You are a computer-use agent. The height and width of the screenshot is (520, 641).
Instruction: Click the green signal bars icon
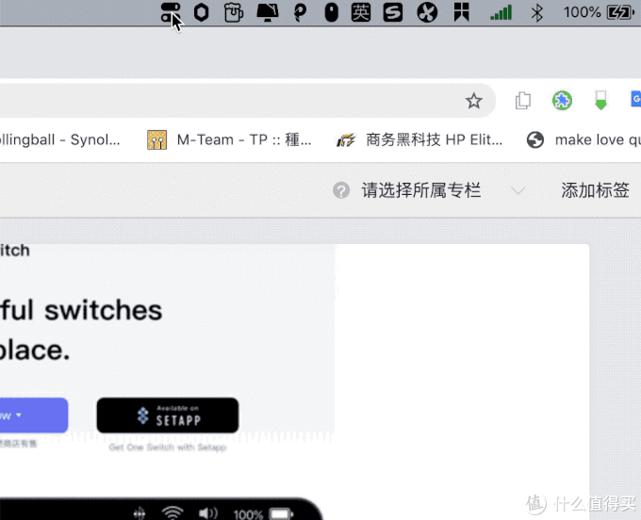(501, 12)
